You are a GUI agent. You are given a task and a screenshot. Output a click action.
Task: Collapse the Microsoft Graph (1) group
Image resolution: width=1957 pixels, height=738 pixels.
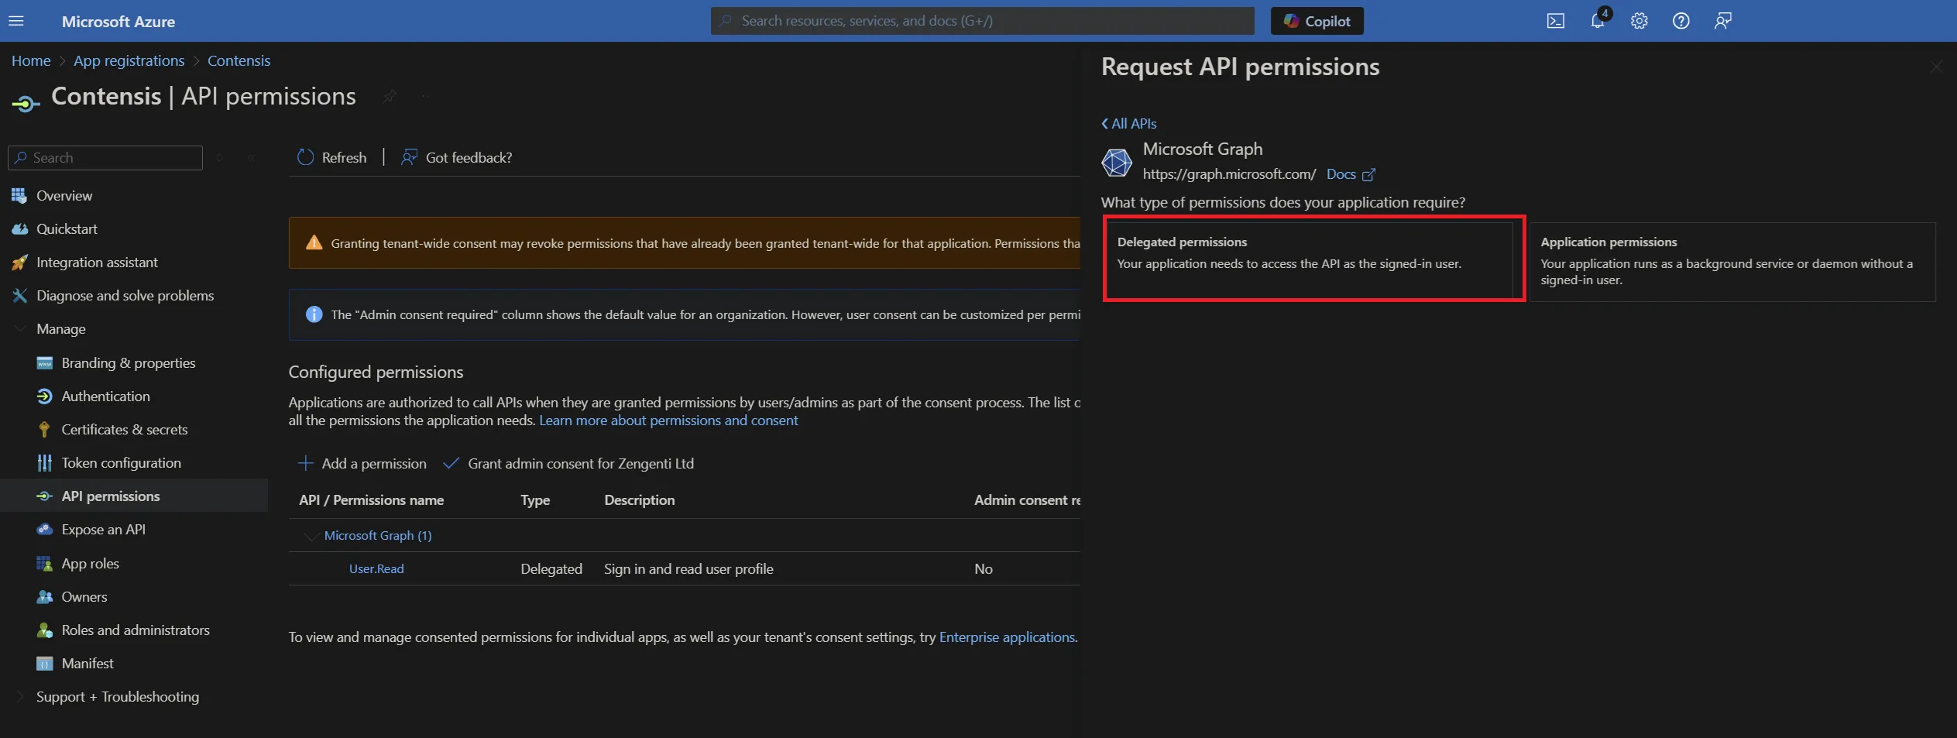click(311, 536)
